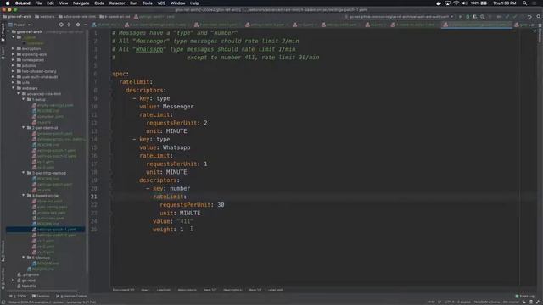This screenshot has height=305, width=543.
Task: Open the TODO tool window
Action: (18, 297)
